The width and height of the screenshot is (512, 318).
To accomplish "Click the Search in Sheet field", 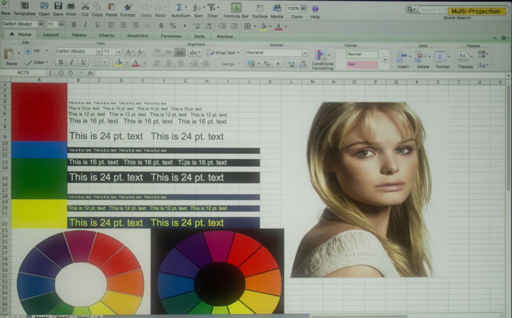I will pyautogui.click(x=433, y=10).
